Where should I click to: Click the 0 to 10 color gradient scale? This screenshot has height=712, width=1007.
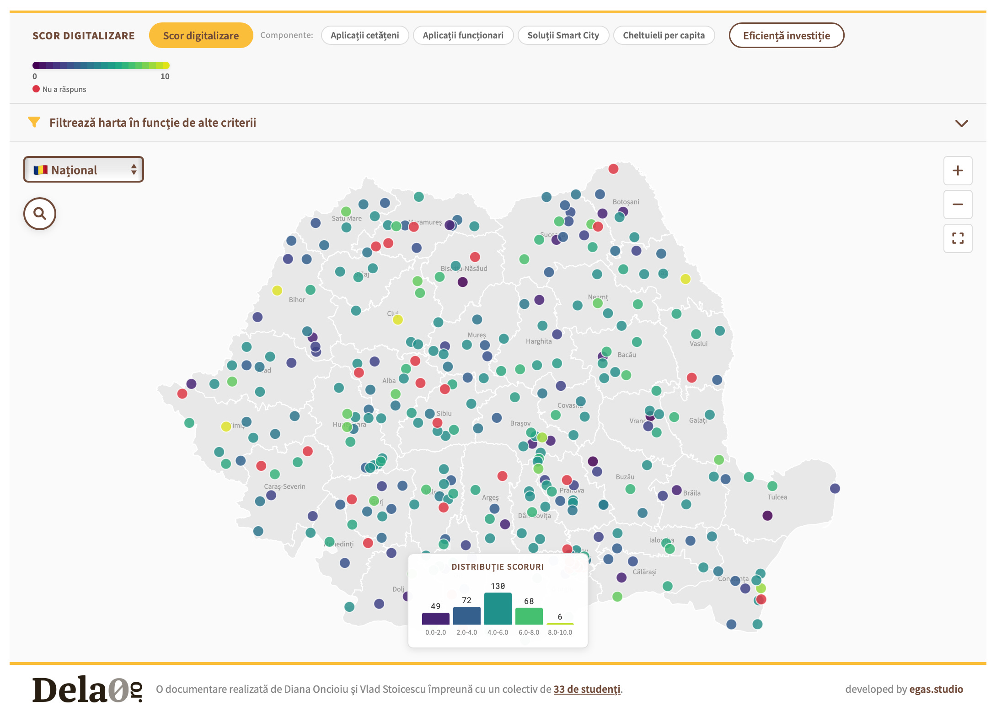coord(101,65)
